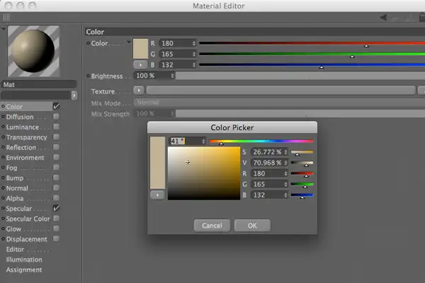Select the Color channel in list
The image size is (425, 283).
coord(14,107)
